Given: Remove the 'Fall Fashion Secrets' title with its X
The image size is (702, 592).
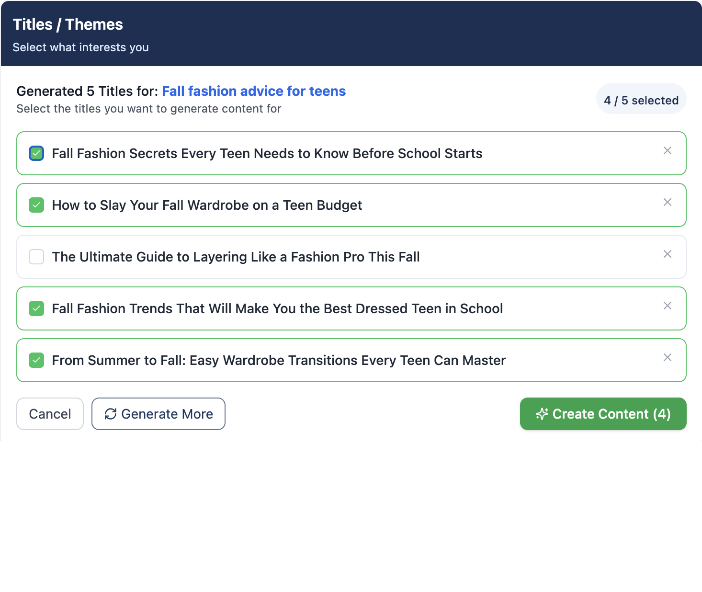Looking at the screenshot, I should pos(667,150).
